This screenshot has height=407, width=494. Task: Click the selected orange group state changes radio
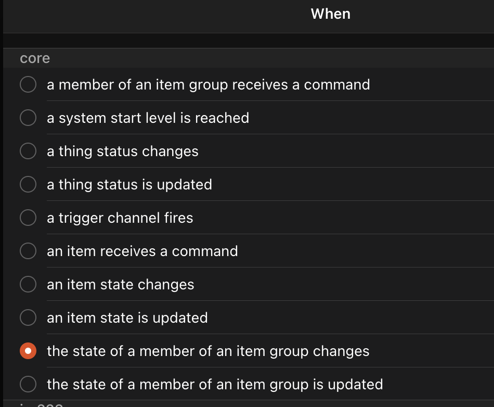[x=28, y=351]
